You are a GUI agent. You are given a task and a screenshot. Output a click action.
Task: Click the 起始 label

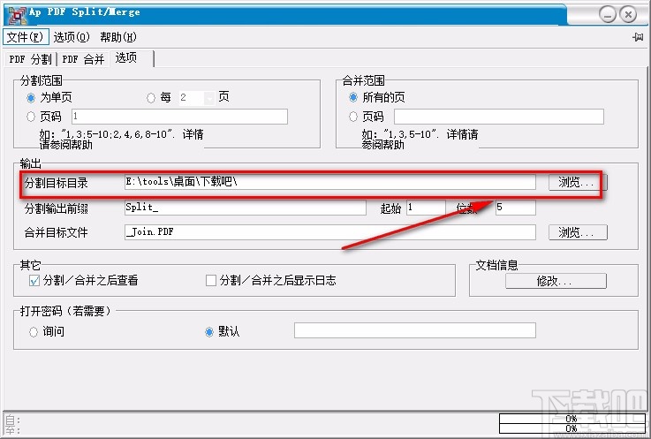pyautogui.click(x=390, y=208)
